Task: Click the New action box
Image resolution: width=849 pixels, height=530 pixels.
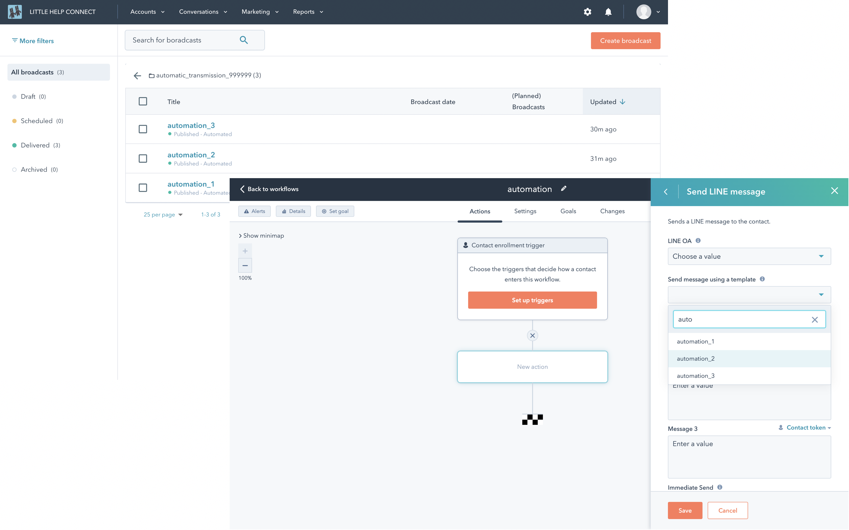Action: pos(532,367)
